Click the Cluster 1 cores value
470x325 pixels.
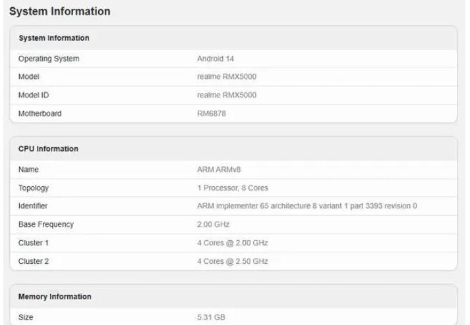(x=232, y=243)
